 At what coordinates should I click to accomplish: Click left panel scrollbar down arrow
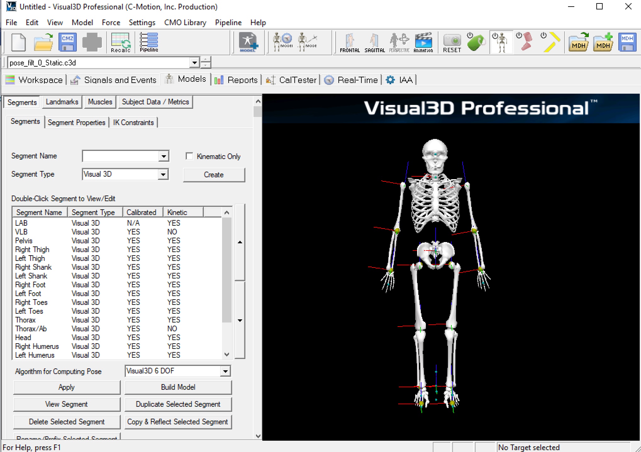point(258,436)
